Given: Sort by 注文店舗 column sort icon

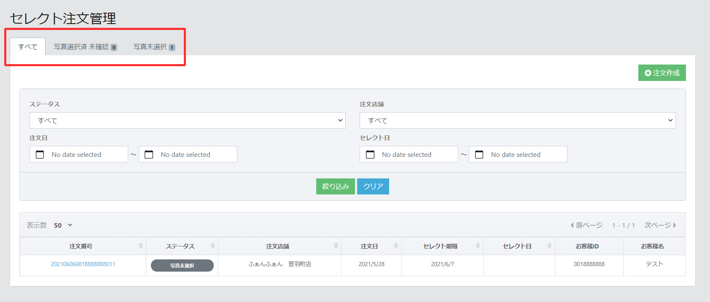Looking at the screenshot, I should point(336,246).
